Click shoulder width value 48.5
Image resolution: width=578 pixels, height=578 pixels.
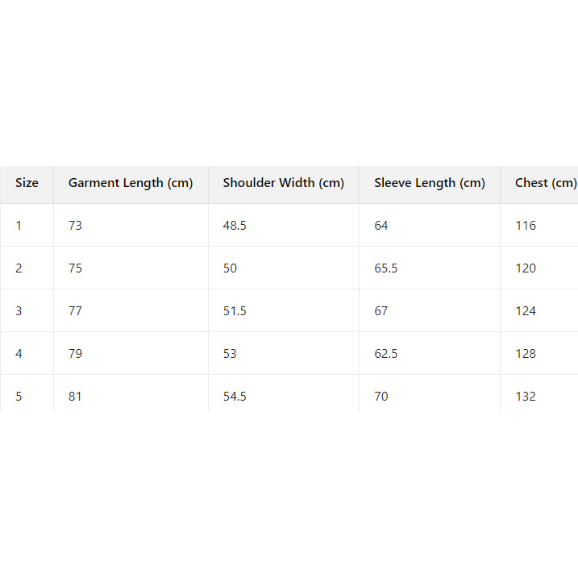click(235, 226)
